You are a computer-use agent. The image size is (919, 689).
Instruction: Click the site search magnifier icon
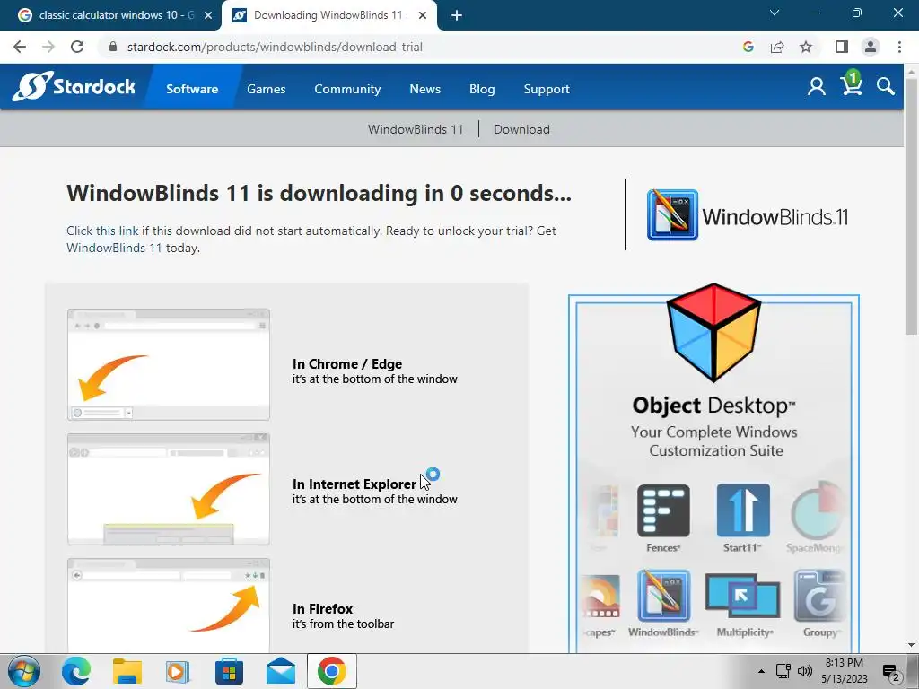pyautogui.click(x=886, y=87)
